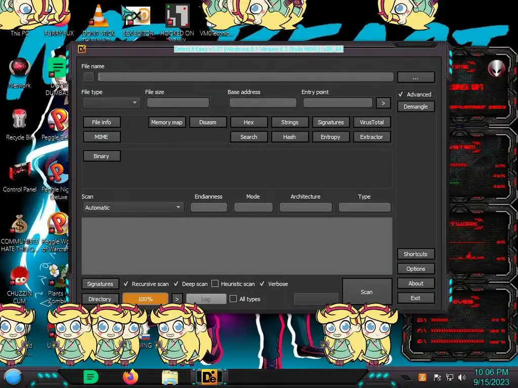Toggle the Advanced checkbox

click(x=401, y=94)
